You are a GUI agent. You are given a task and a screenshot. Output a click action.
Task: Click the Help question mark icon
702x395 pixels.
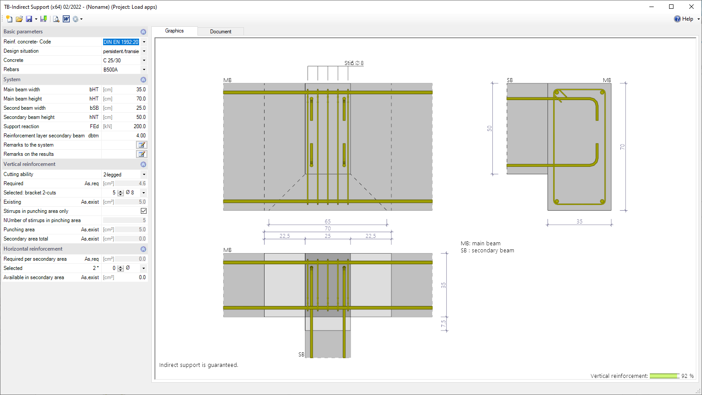pyautogui.click(x=677, y=19)
